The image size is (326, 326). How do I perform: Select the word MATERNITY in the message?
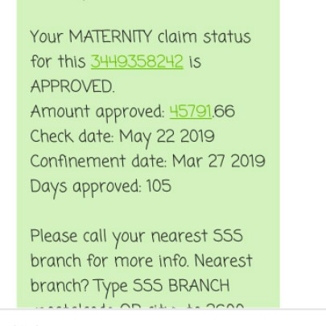click(x=110, y=36)
